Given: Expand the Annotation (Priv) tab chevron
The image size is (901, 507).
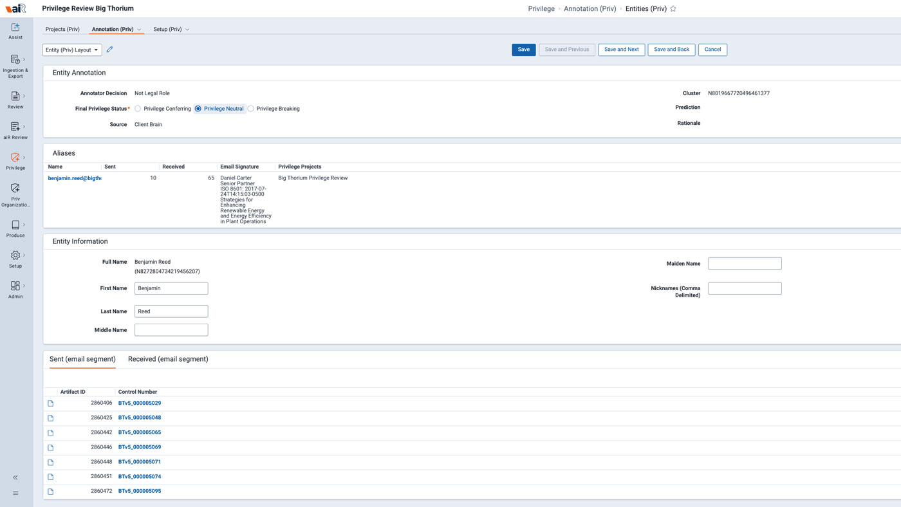Looking at the screenshot, I should pos(139,30).
